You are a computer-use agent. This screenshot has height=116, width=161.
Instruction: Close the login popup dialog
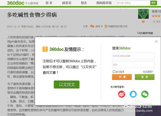156,42
